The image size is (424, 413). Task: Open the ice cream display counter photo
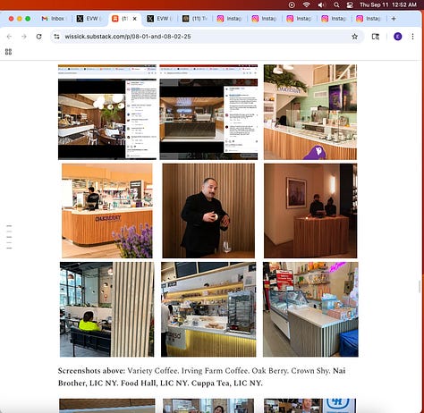pyautogui.click(x=310, y=309)
